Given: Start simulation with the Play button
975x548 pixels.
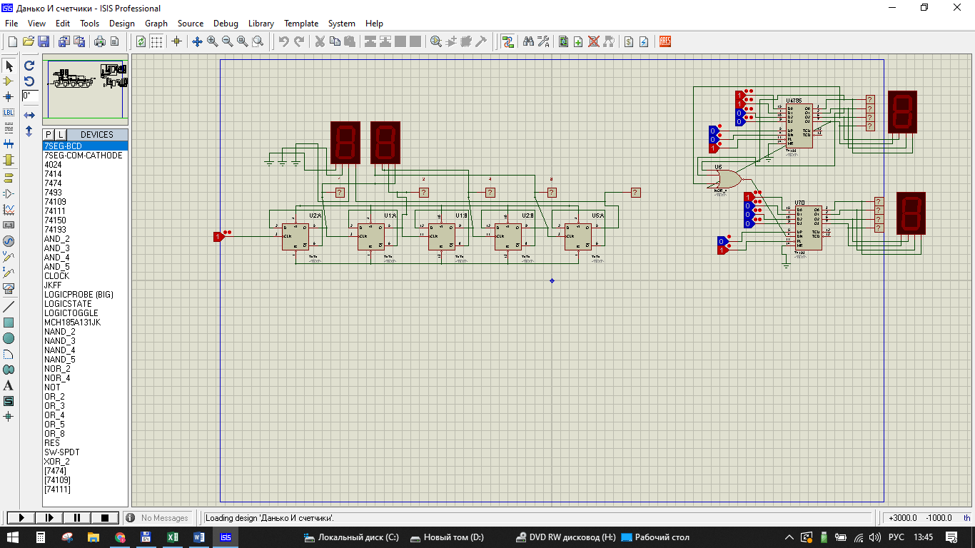Looking at the screenshot, I should 21,518.
